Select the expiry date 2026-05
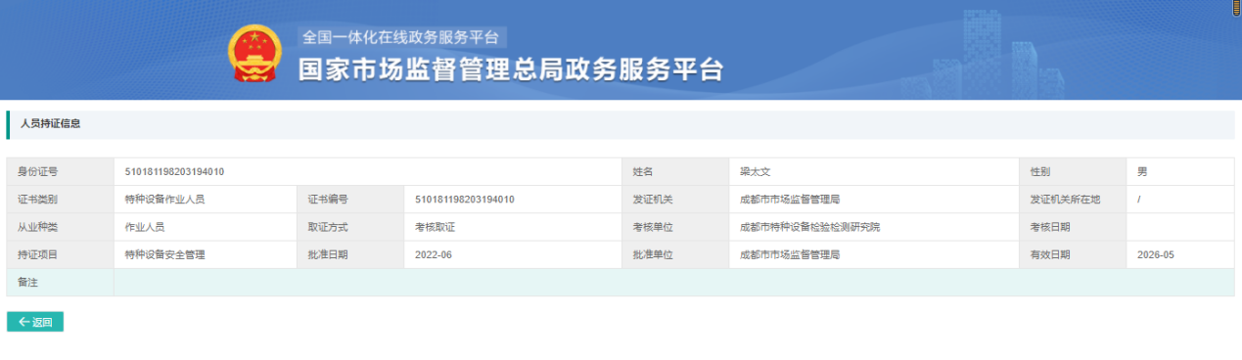The height and width of the screenshot is (360, 1242). [x=1155, y=254]
